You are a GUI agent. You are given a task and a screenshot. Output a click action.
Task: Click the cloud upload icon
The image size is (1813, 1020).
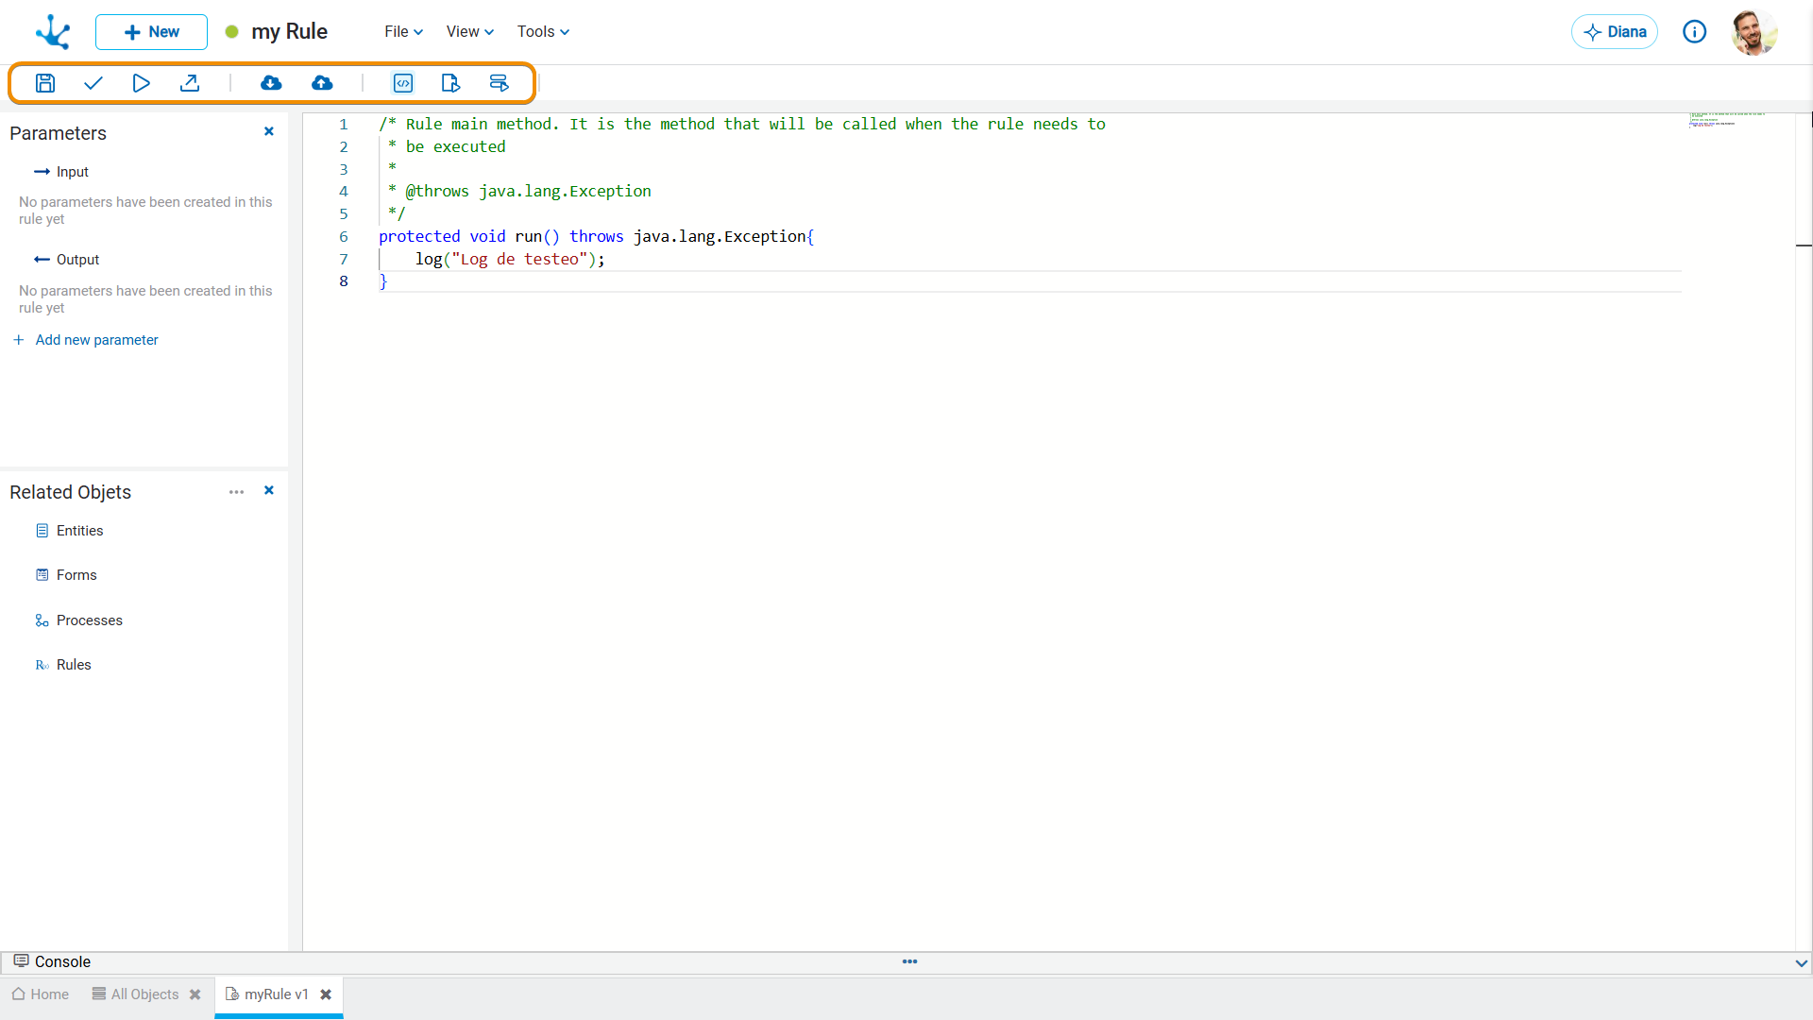coord(322,83)
